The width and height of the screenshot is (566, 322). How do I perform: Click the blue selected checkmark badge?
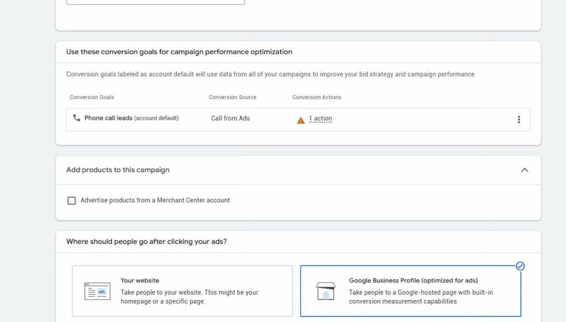[x=520, y=266]
